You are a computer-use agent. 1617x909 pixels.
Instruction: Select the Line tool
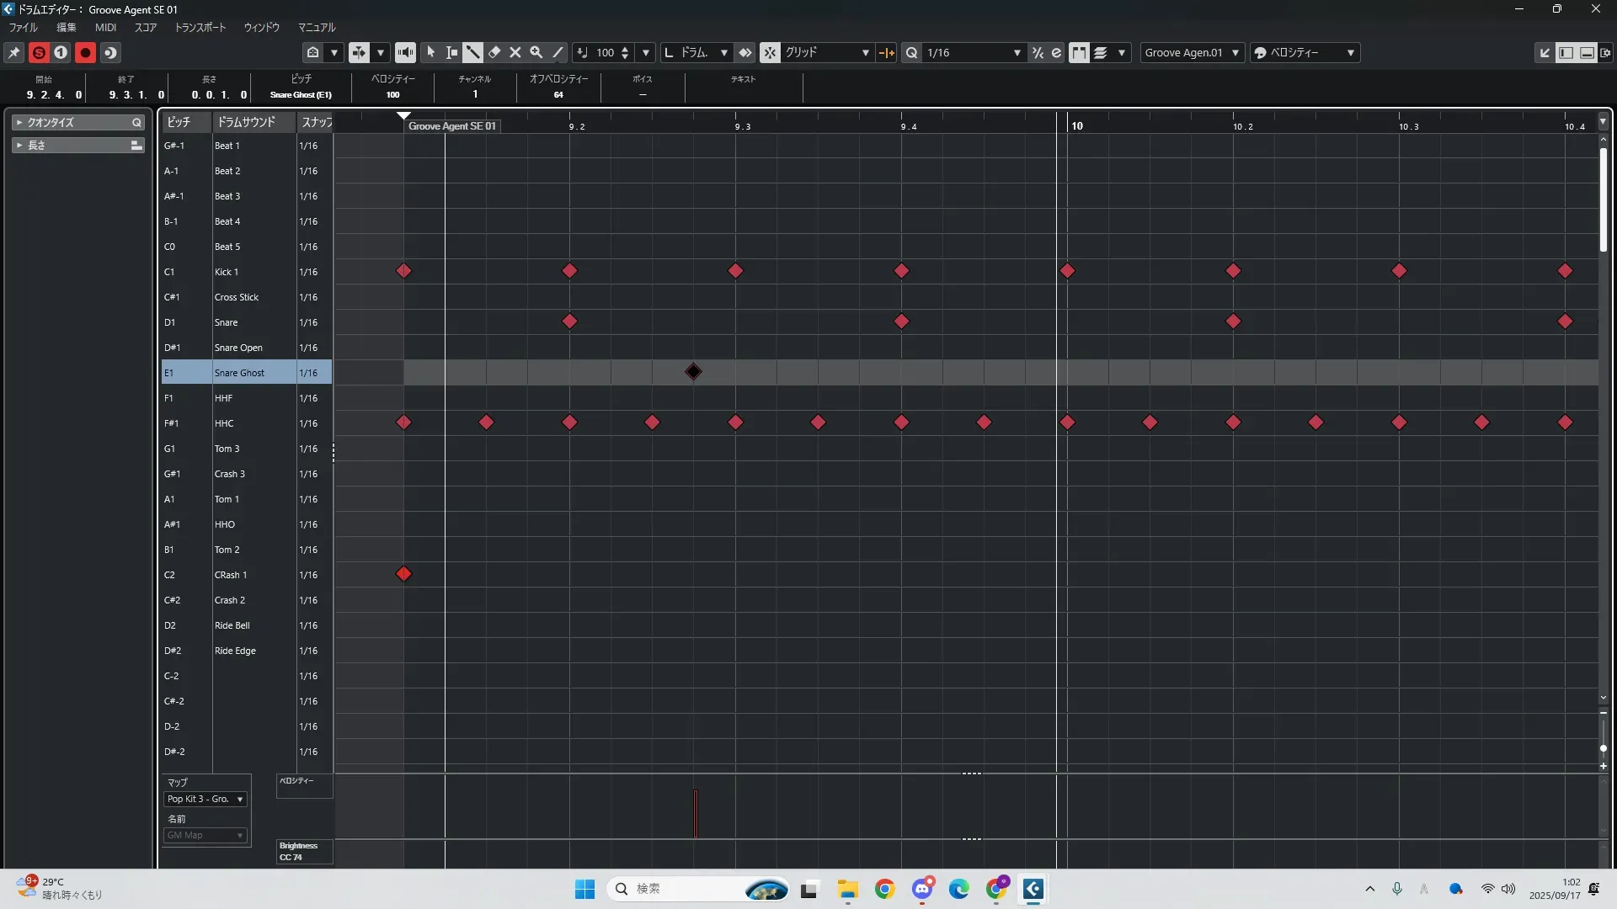pos(558,52)
